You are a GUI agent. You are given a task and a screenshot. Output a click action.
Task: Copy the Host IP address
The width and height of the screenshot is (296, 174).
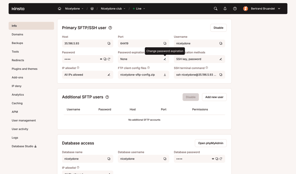(109, 43)
